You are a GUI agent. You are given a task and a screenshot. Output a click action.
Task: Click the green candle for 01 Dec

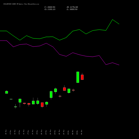click(x=69, y=91)
